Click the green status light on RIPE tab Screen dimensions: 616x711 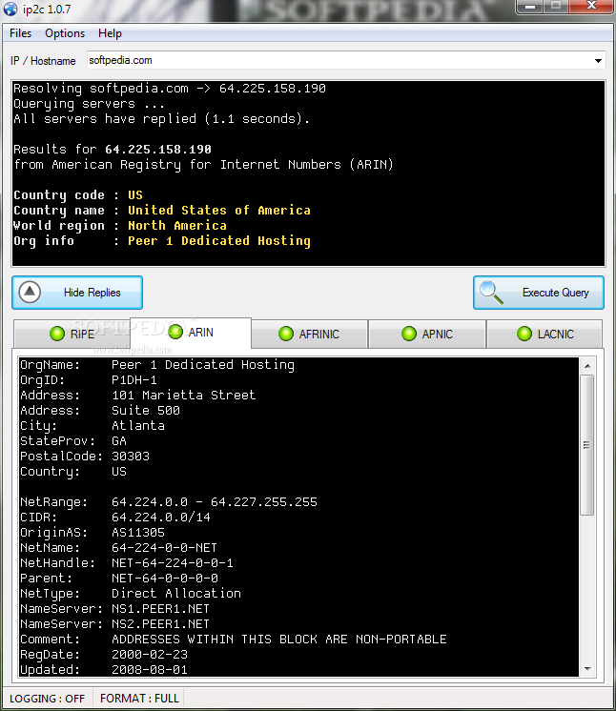coord(57,334)
